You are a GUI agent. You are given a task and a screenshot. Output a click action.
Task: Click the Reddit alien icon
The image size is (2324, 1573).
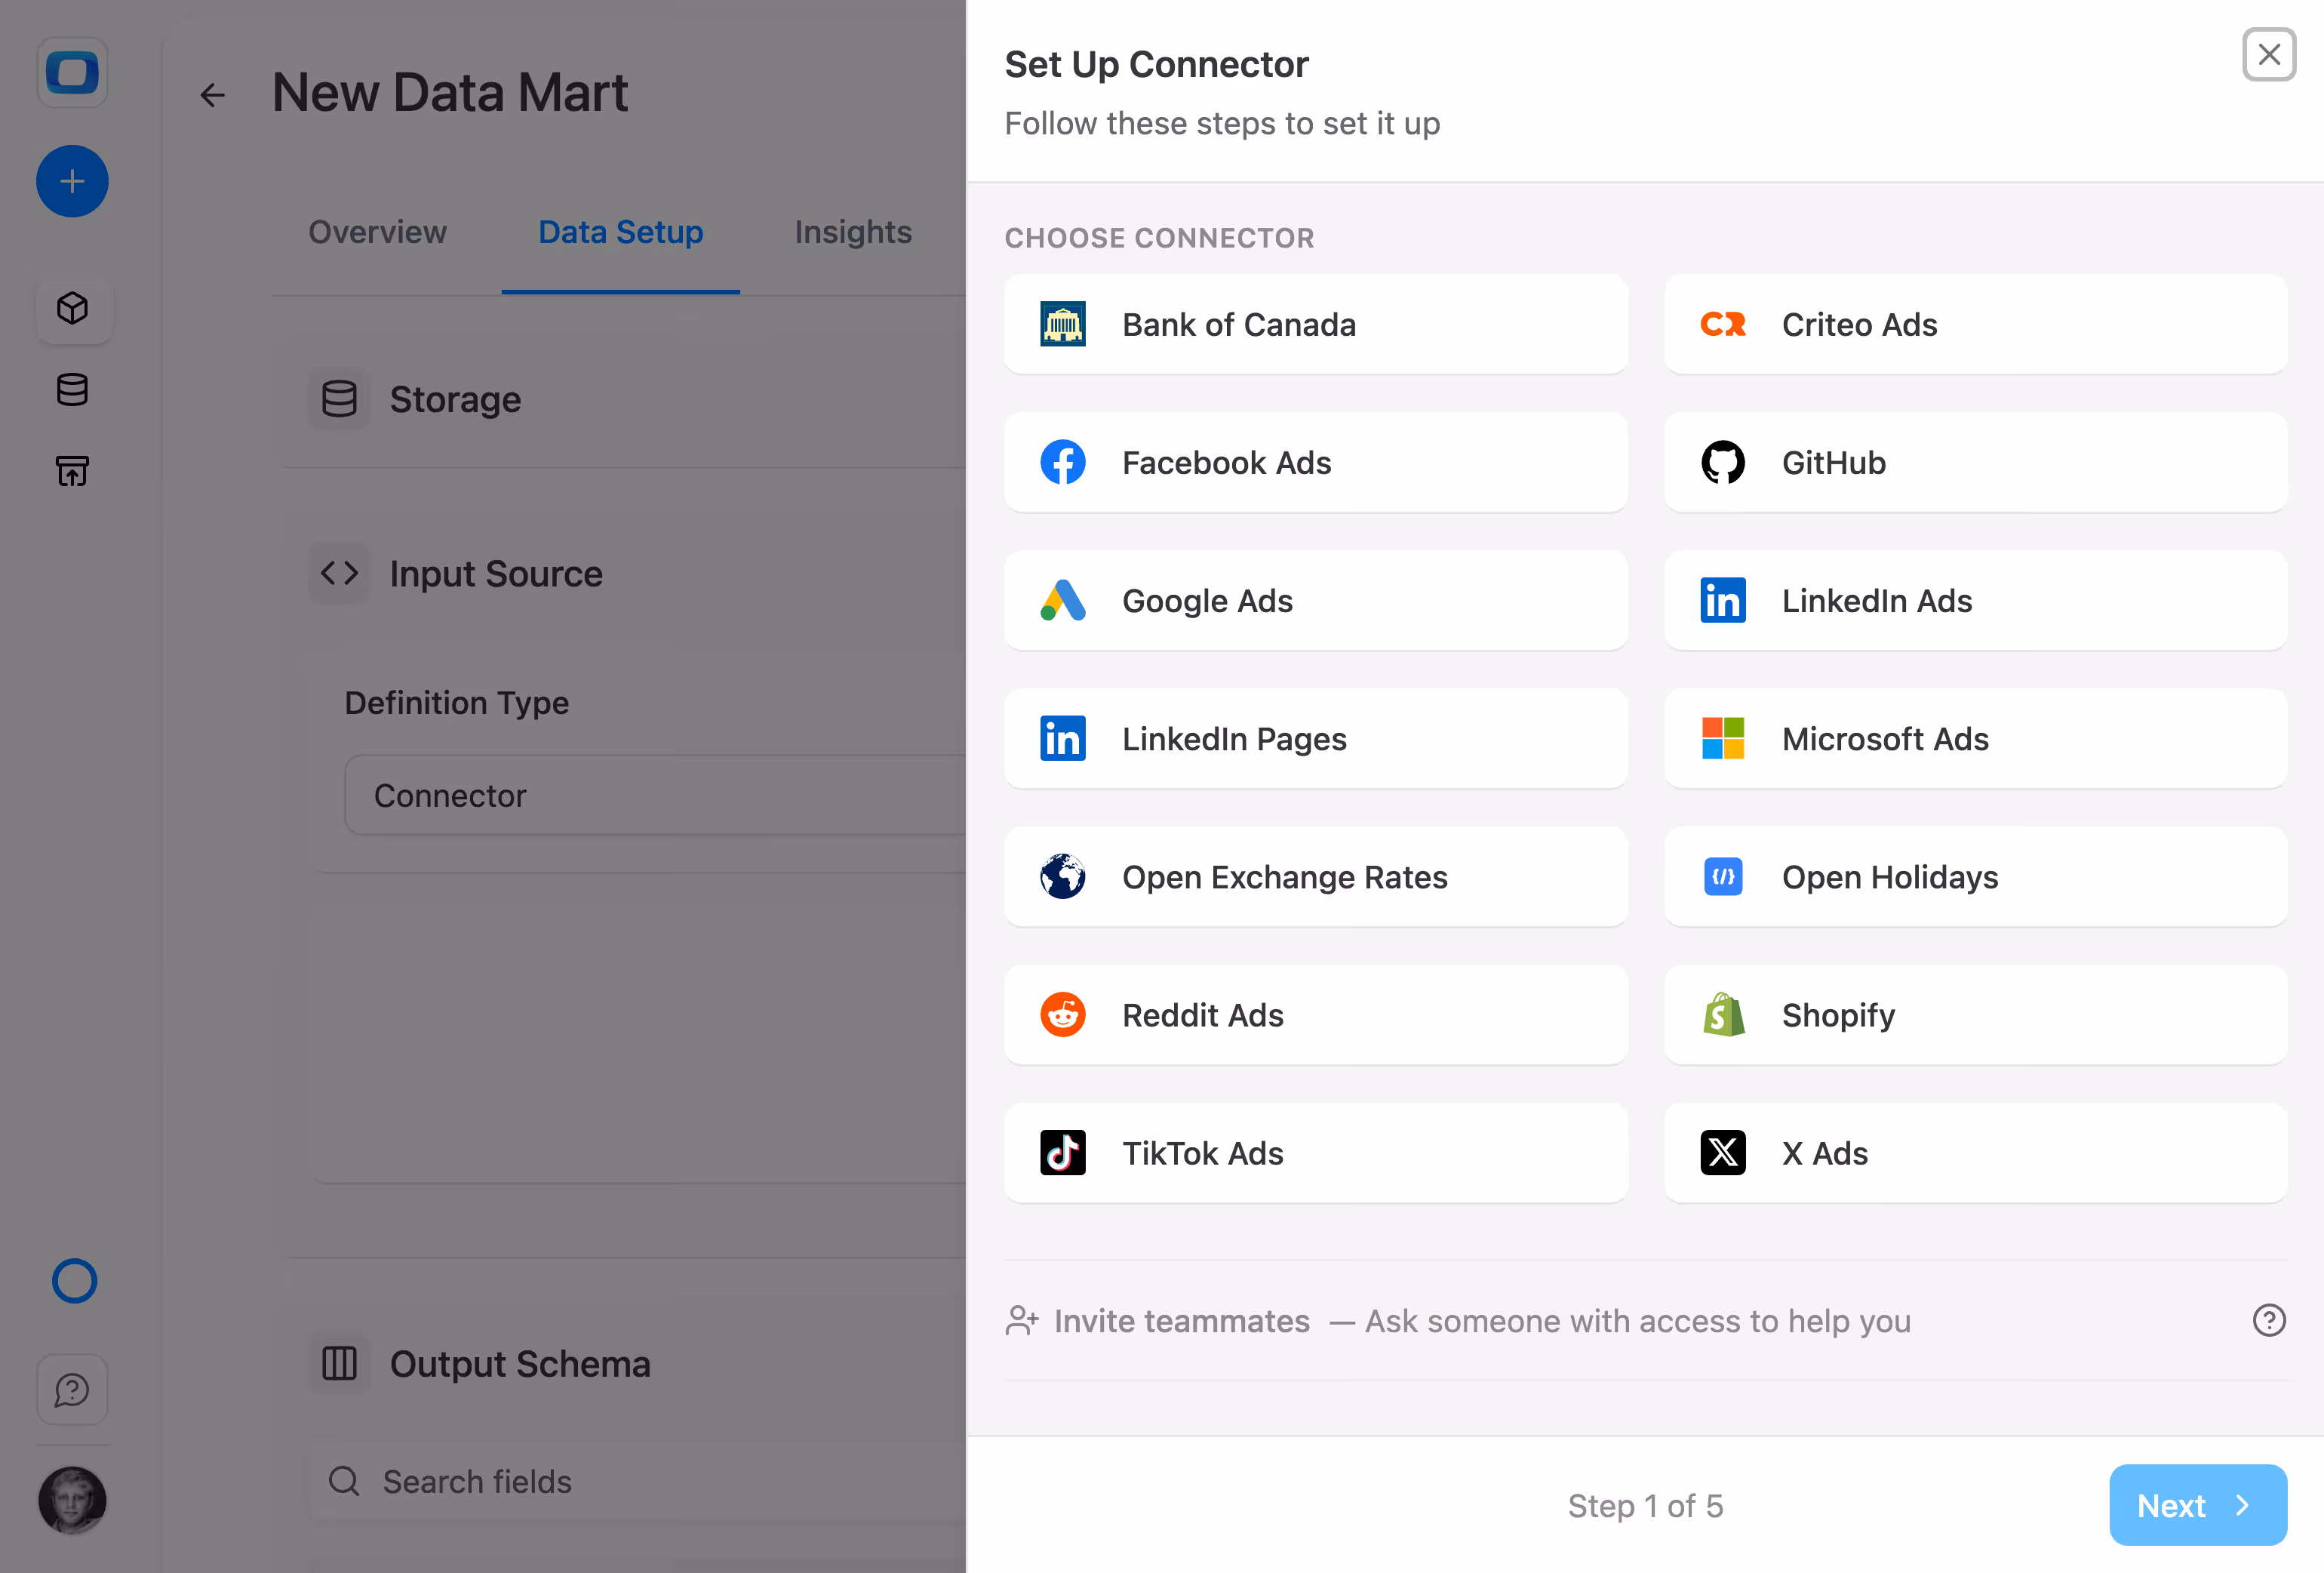tap(1062, 1014)
